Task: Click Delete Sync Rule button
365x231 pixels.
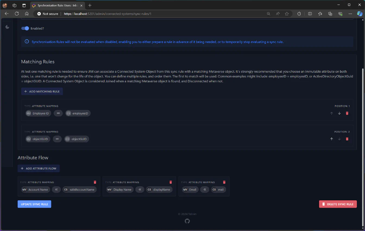Action: pos(338,204)
